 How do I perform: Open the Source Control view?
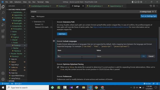[x=3, y=19]
